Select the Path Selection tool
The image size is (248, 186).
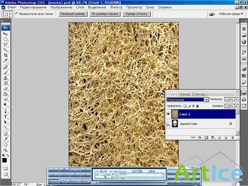click(x=5, y=122)
